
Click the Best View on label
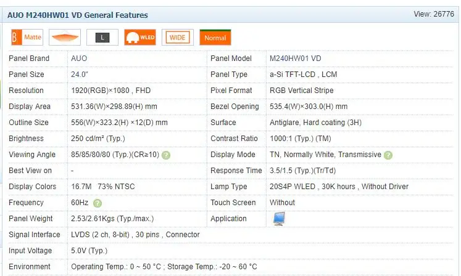coord(30,171)
